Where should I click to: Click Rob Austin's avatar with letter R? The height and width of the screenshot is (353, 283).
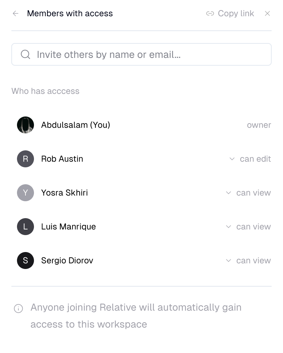25,159
